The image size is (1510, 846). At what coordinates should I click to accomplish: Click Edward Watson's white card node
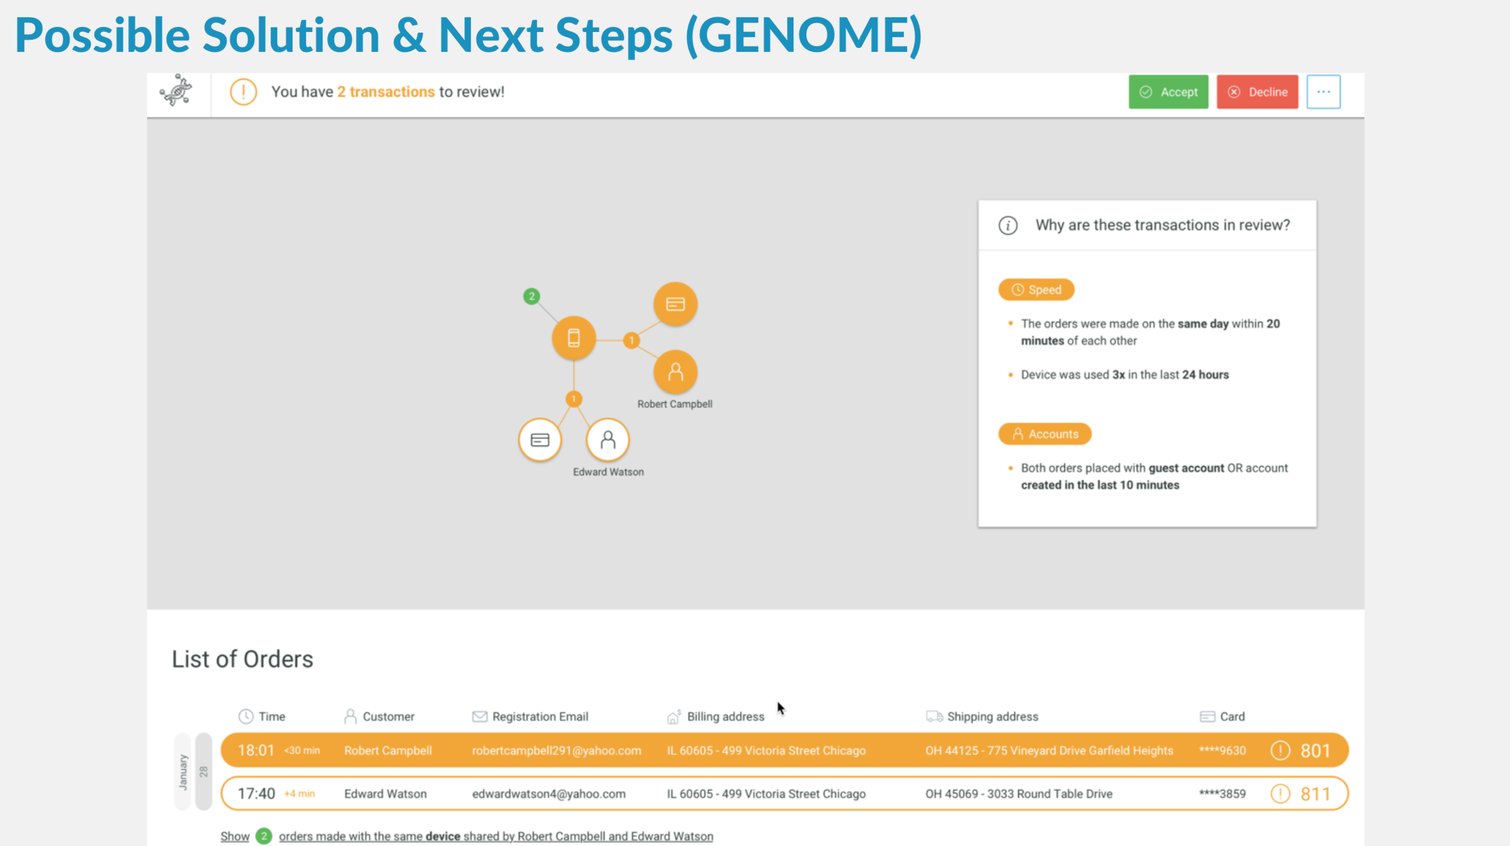pyautogui.click(x=539, y=440)
